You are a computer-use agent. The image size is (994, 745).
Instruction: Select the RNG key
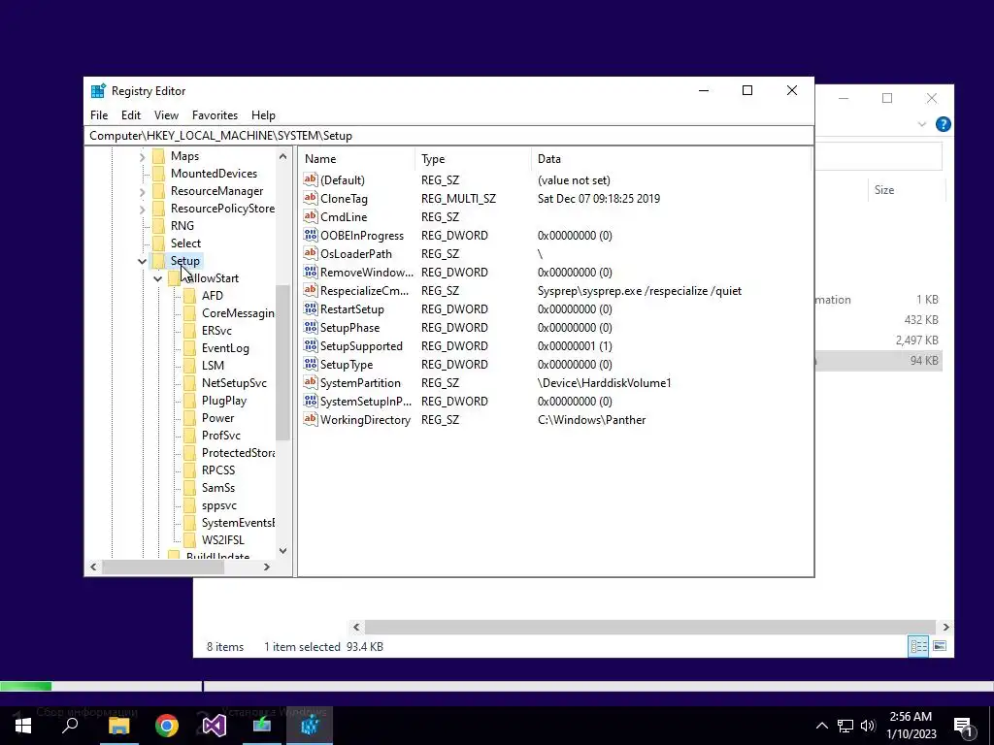(182, 226)
